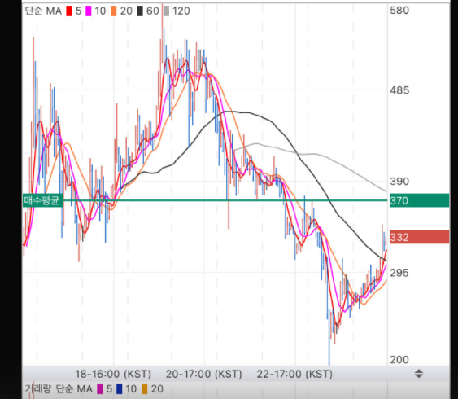Click the red MA 5 color swatch
This screenshot has height=399, width=458.
[69, 11]
